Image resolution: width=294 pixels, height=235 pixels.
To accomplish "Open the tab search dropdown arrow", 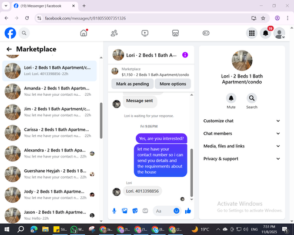I will click(6, 6).
